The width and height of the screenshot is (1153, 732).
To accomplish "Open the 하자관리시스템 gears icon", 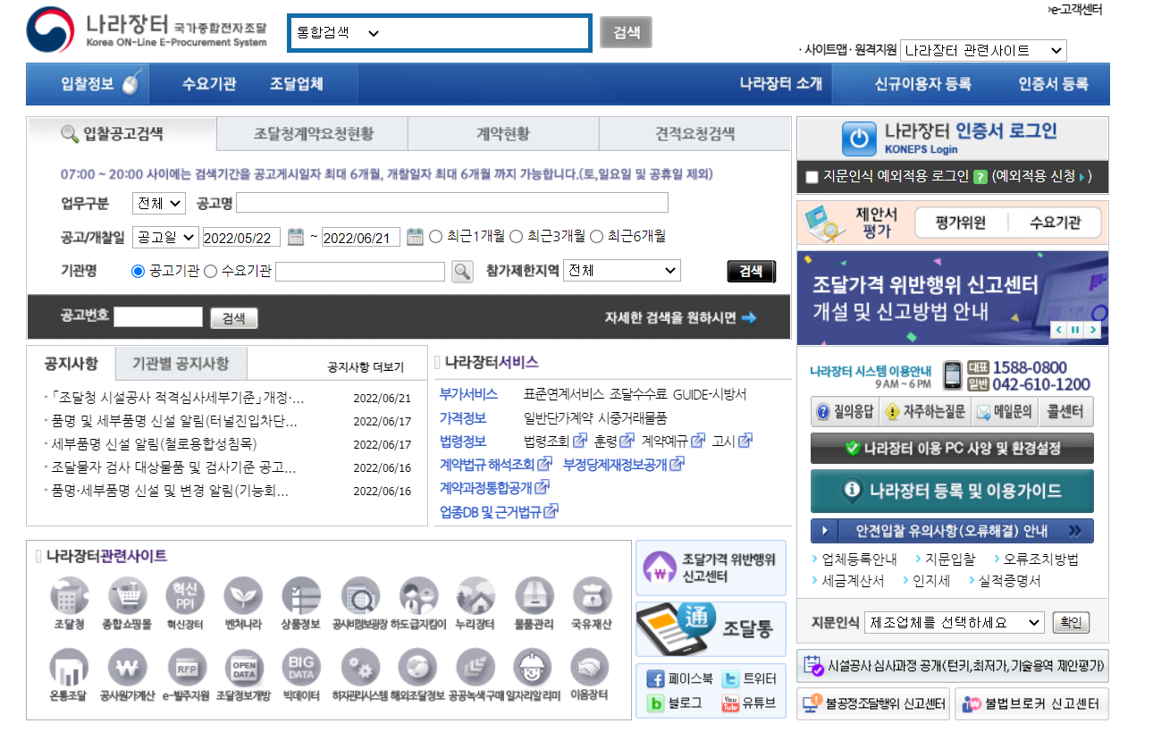I will (360, 667).
